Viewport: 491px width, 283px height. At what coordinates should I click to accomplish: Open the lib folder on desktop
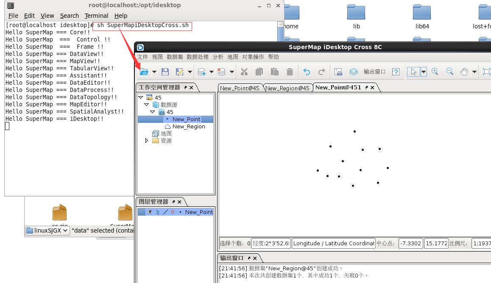point(356,17)
